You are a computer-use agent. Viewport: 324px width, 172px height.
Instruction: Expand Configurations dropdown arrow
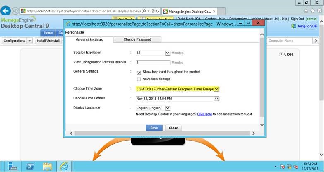coord(30,41)
